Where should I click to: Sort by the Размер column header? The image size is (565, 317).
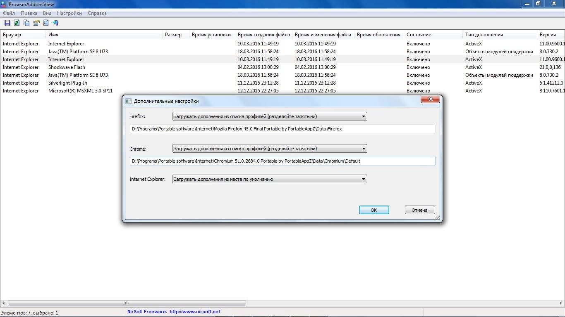[x=176, y=35]
